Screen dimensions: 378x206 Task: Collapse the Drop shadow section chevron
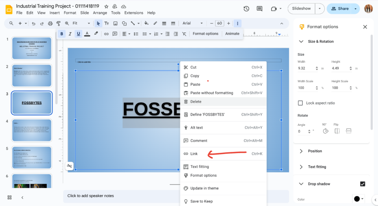[301, 184]
